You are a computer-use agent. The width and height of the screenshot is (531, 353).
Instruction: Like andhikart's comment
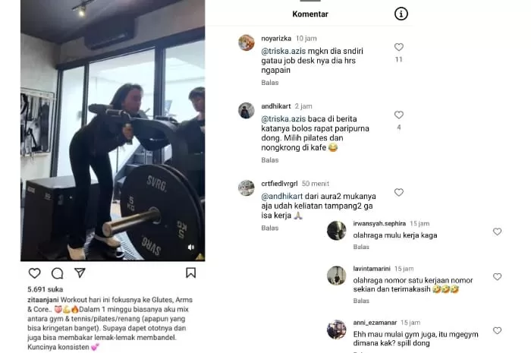[399, 115]
